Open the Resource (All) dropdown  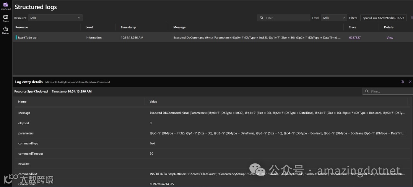pyautogui.click(x=55, y=18)
